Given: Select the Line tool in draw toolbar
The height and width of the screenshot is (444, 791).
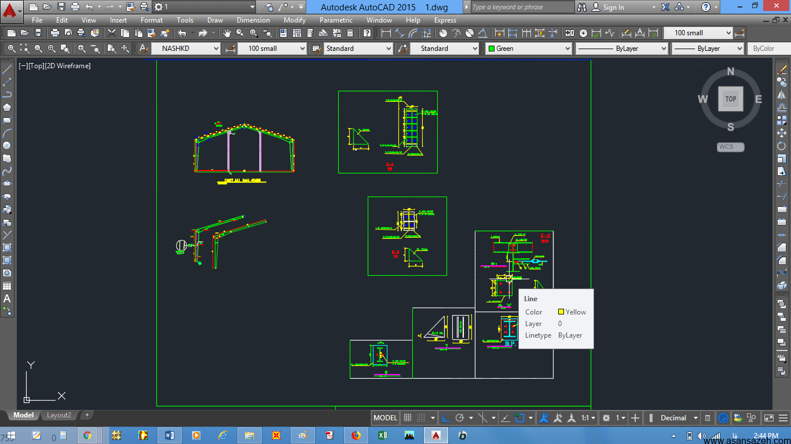Looking at the screenshot, I should [x=7, y=69].
